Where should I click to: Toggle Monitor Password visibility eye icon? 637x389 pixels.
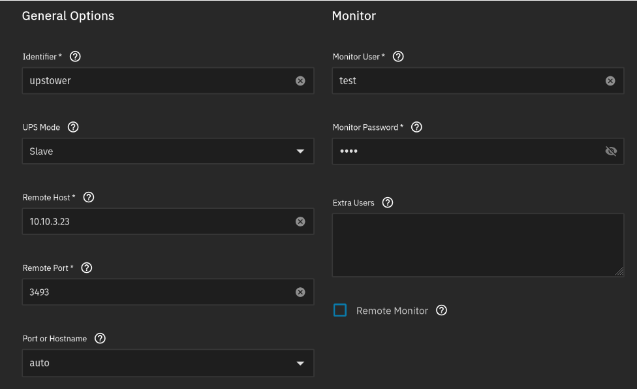[x=610, y=151]
